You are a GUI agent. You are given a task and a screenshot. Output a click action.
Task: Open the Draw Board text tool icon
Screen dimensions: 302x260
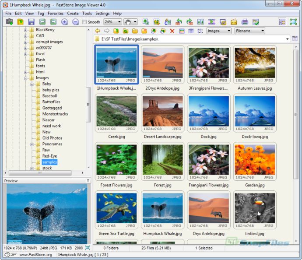point(167,22)
